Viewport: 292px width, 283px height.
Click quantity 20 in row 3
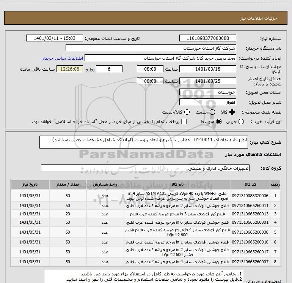click(68, 214)
